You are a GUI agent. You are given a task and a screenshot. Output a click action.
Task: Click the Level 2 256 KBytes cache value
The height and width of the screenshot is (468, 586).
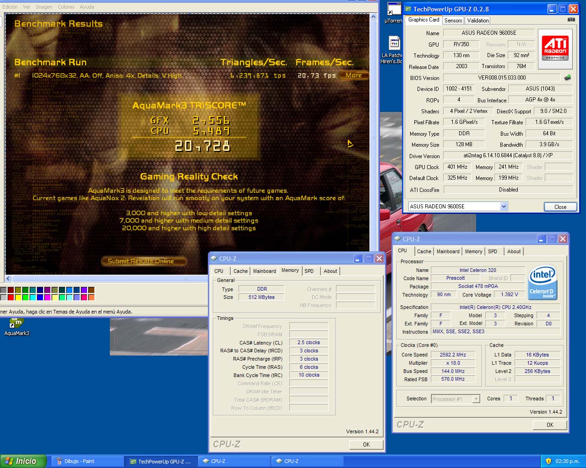(x=537, y=371)
